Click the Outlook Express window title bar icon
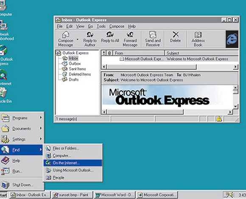This screenshot has width=246, height=199. coord(58,20)
